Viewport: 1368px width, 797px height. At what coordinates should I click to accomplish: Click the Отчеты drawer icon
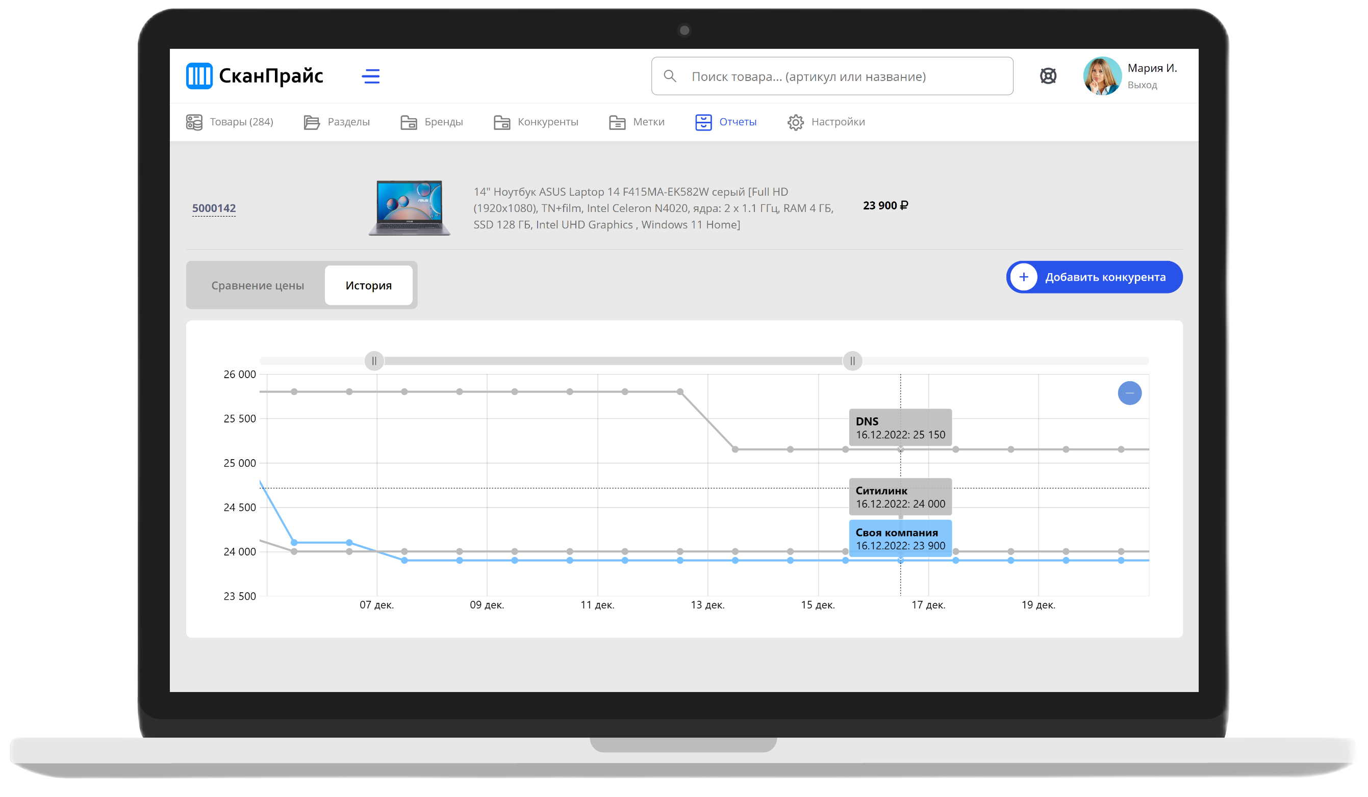tap(703, 122)
